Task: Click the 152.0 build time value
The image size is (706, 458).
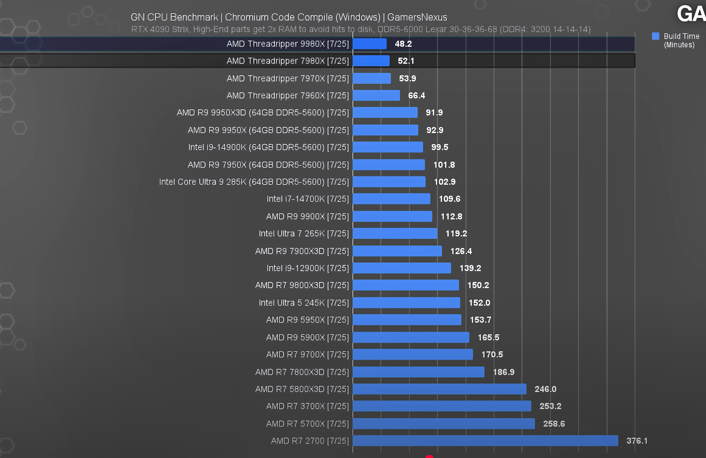Action: pos(479,303)
